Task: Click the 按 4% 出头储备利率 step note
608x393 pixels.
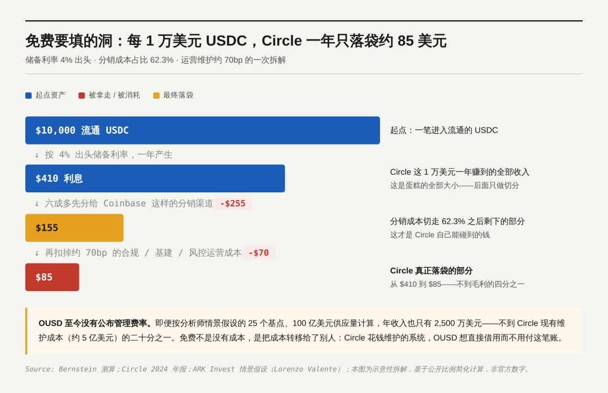Action: (104, 155)
